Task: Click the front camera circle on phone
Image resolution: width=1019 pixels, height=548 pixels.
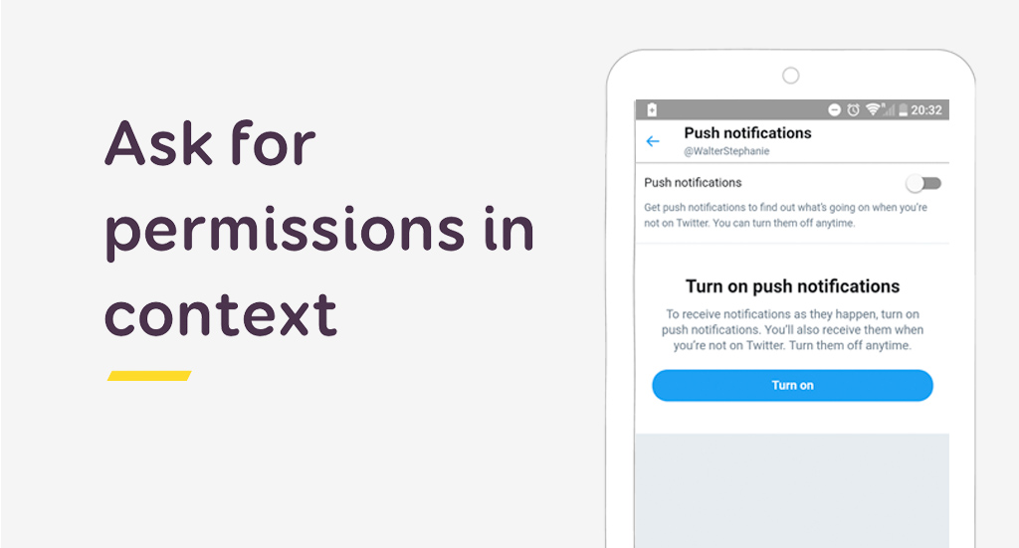Action: tap(791, 76)
